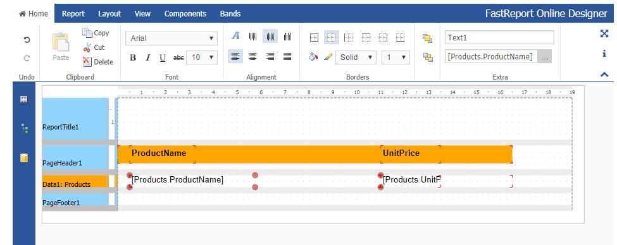Open the Solid border style dropdown
This screenshot has width=617, height=245.
click(356, 57)
